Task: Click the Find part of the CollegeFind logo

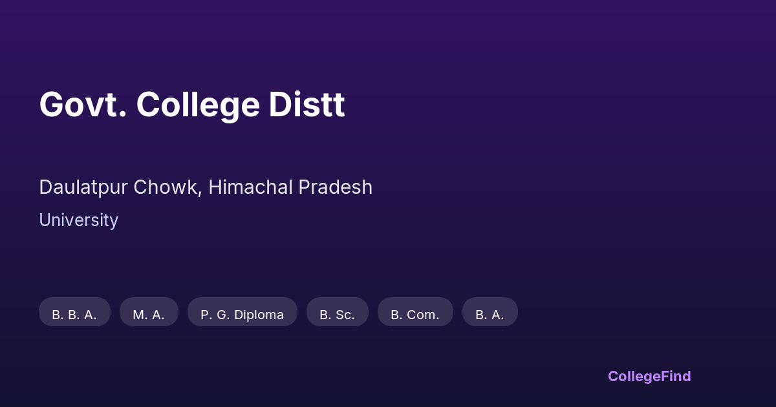Action: click(x=676, y=377)
